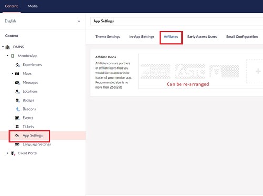Click the Events icon in tree
The image size is (263, 196).
point(17,118)
